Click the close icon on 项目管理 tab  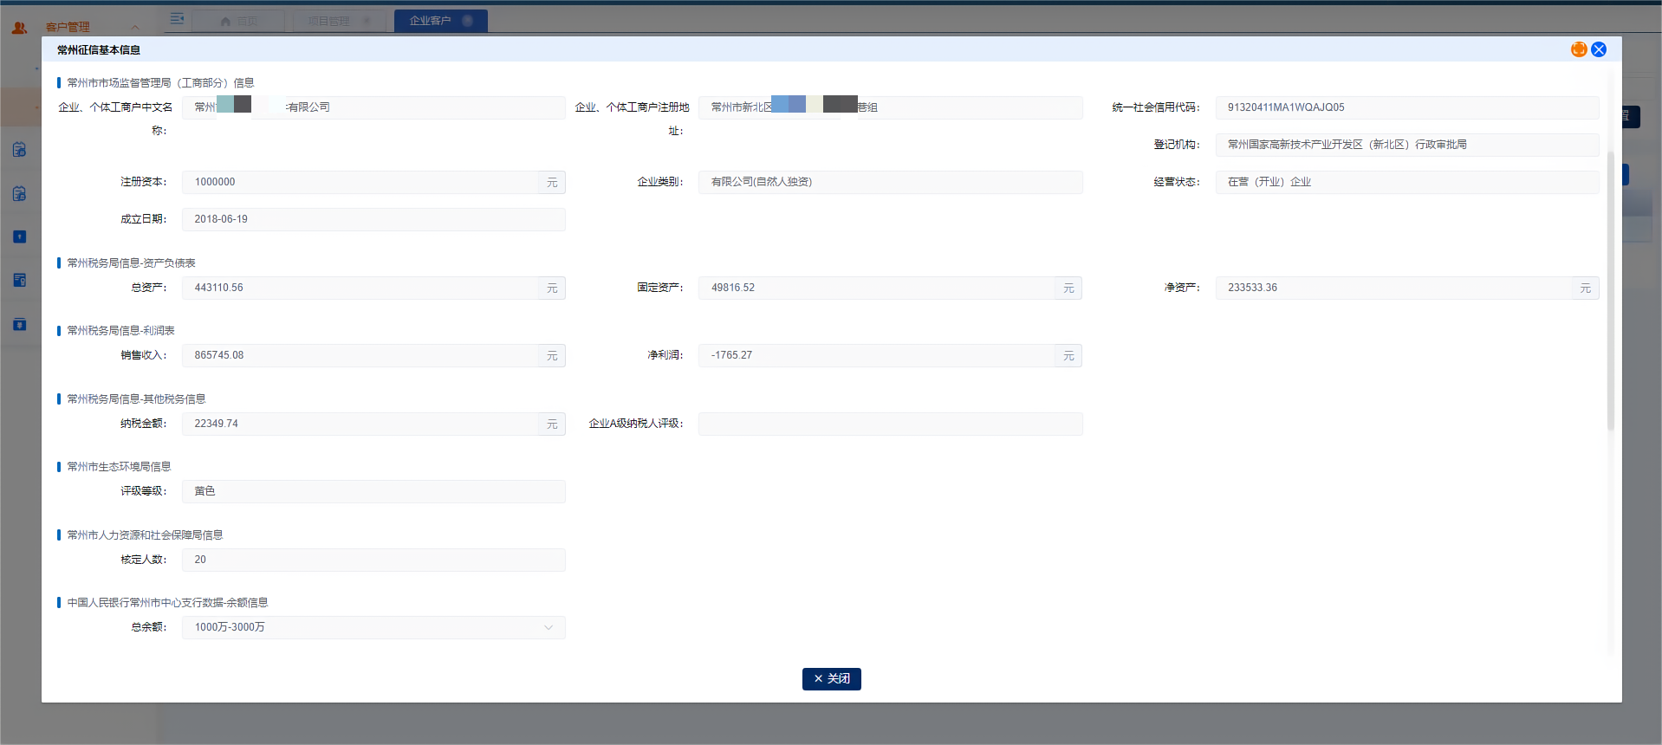pyautogui.click(x=367, y=21)
